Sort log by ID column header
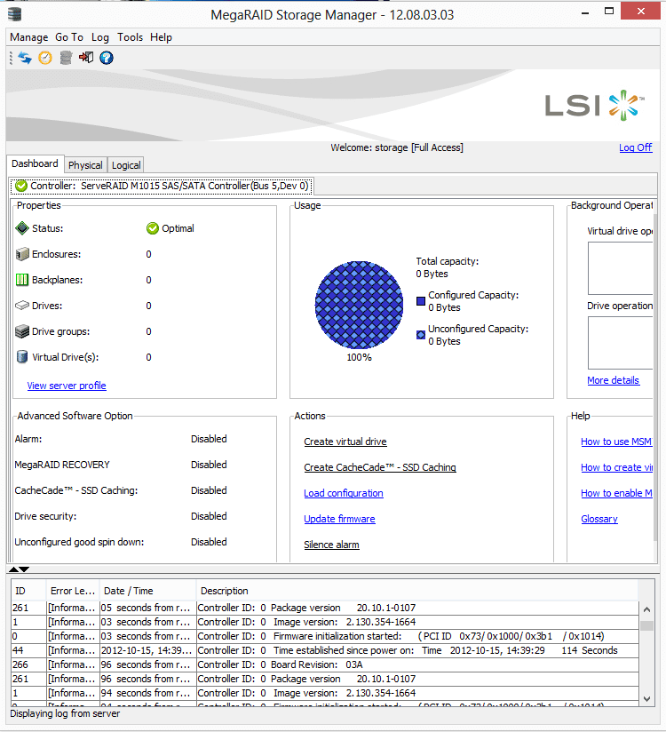 (x=28, y=591)
